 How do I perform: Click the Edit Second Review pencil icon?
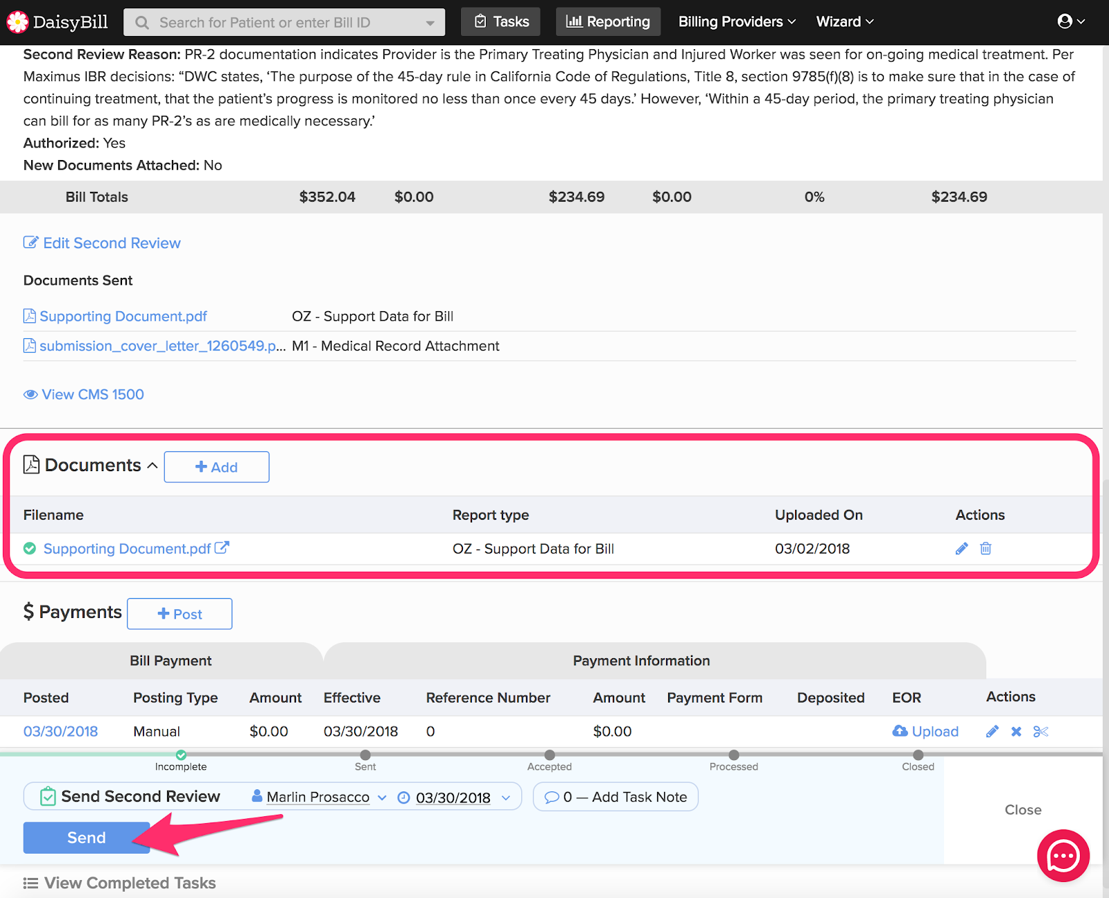(30, 243)
